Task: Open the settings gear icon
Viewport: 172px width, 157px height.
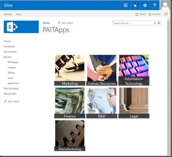Action: pos(145,5)
